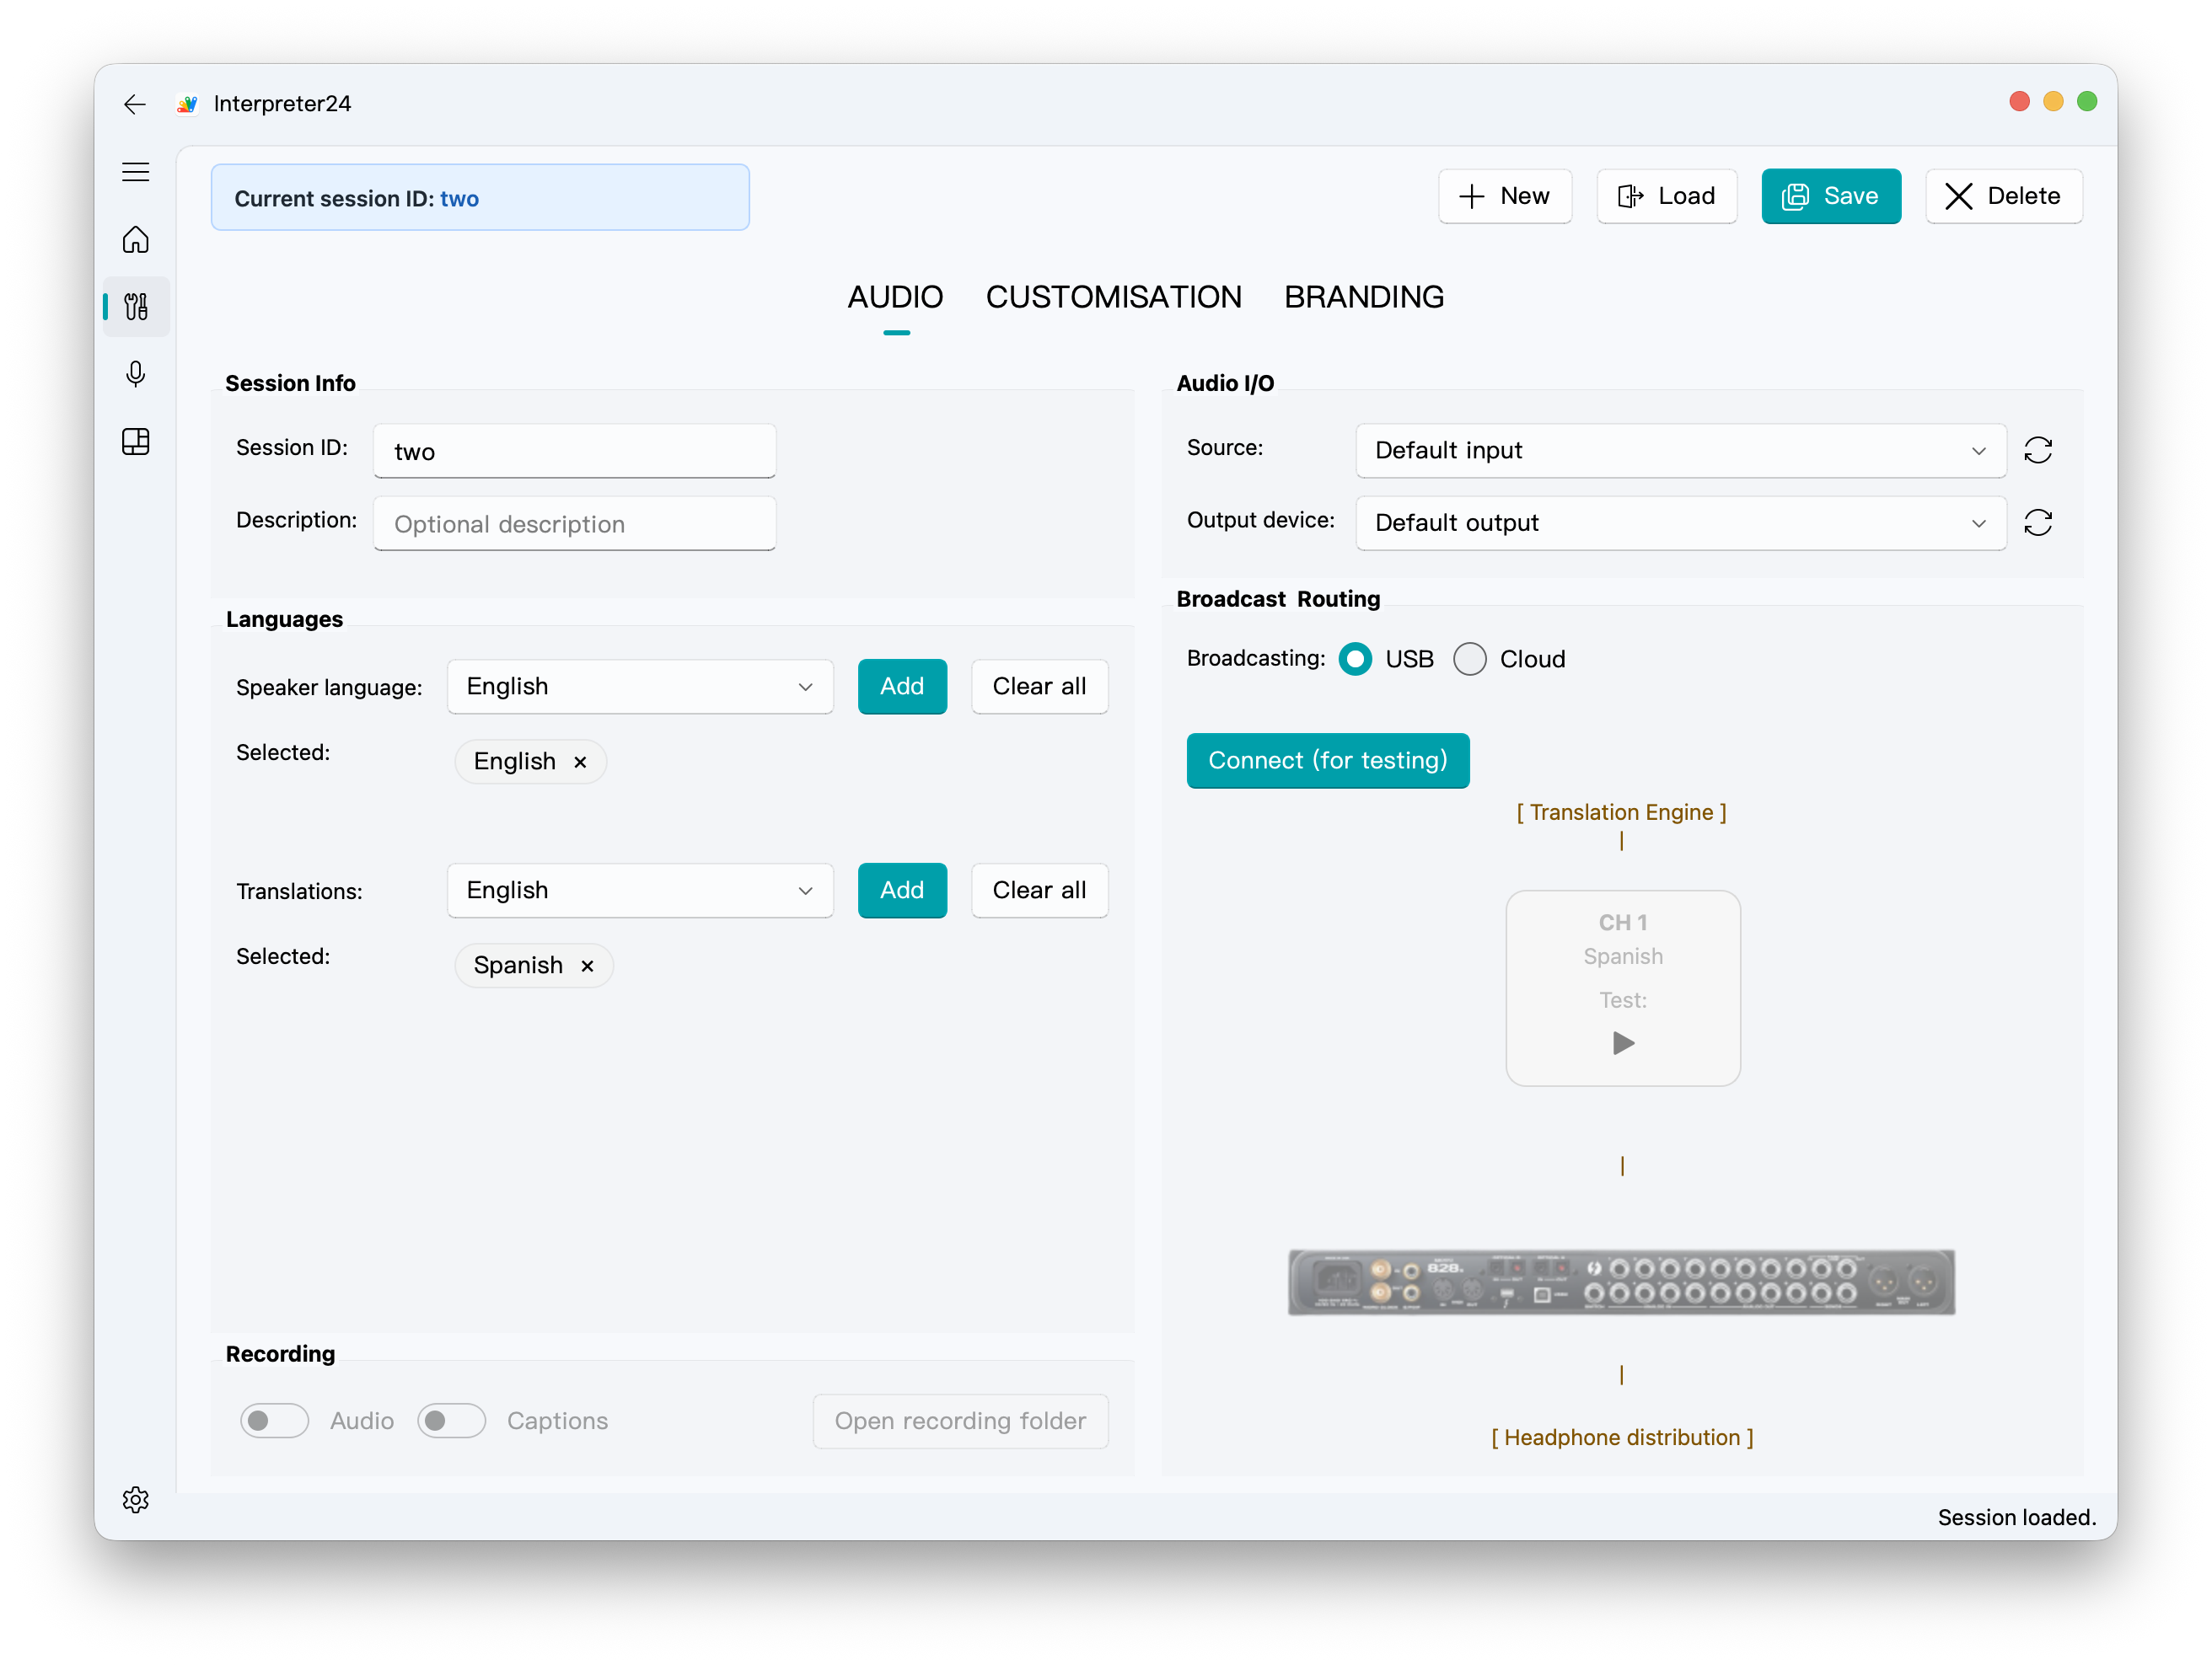Image resolution: width=2212 pixels, height=1665 pixels.
Task: Click the back arrow icon
Action: click(x=135, y=104)
